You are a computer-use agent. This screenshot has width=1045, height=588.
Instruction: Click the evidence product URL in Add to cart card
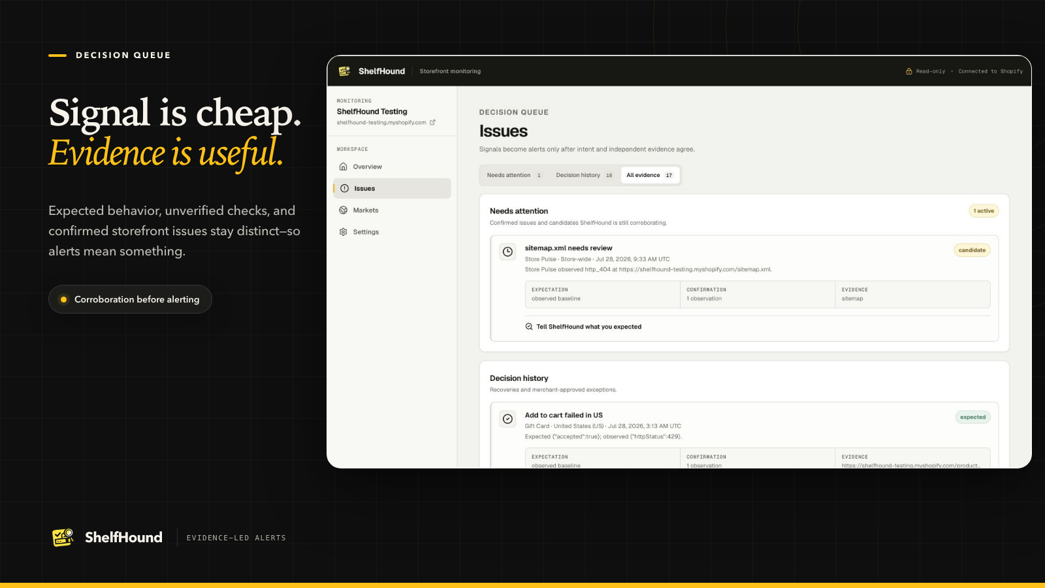[910, 466]
